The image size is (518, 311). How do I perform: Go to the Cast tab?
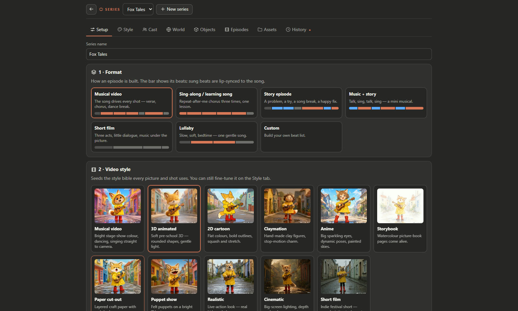(150, 29)
